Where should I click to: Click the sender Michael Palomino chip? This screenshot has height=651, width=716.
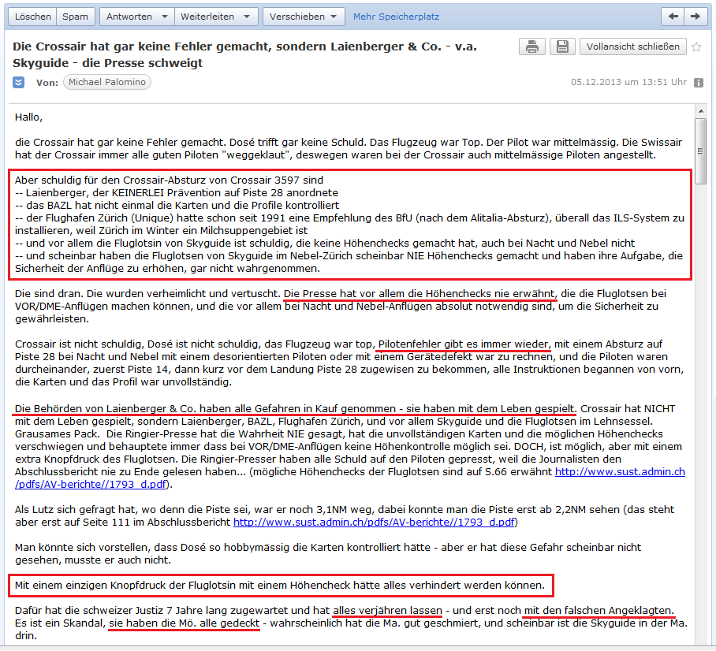tap(106, 82)
